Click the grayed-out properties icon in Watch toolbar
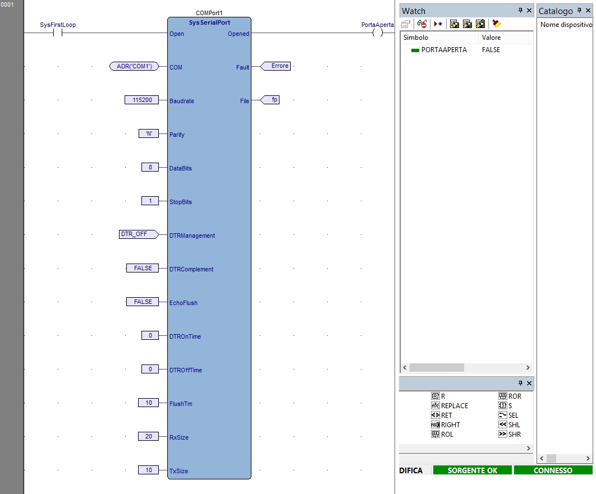 pyautogui.click(x=406, y=24)
